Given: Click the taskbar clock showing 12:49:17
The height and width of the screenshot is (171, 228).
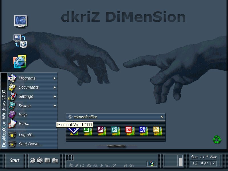Looking at the screenshot, I should coord(203,163).
